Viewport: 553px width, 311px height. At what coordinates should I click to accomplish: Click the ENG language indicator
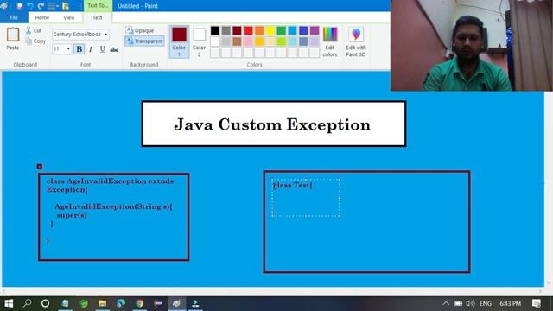coord(486,303)
